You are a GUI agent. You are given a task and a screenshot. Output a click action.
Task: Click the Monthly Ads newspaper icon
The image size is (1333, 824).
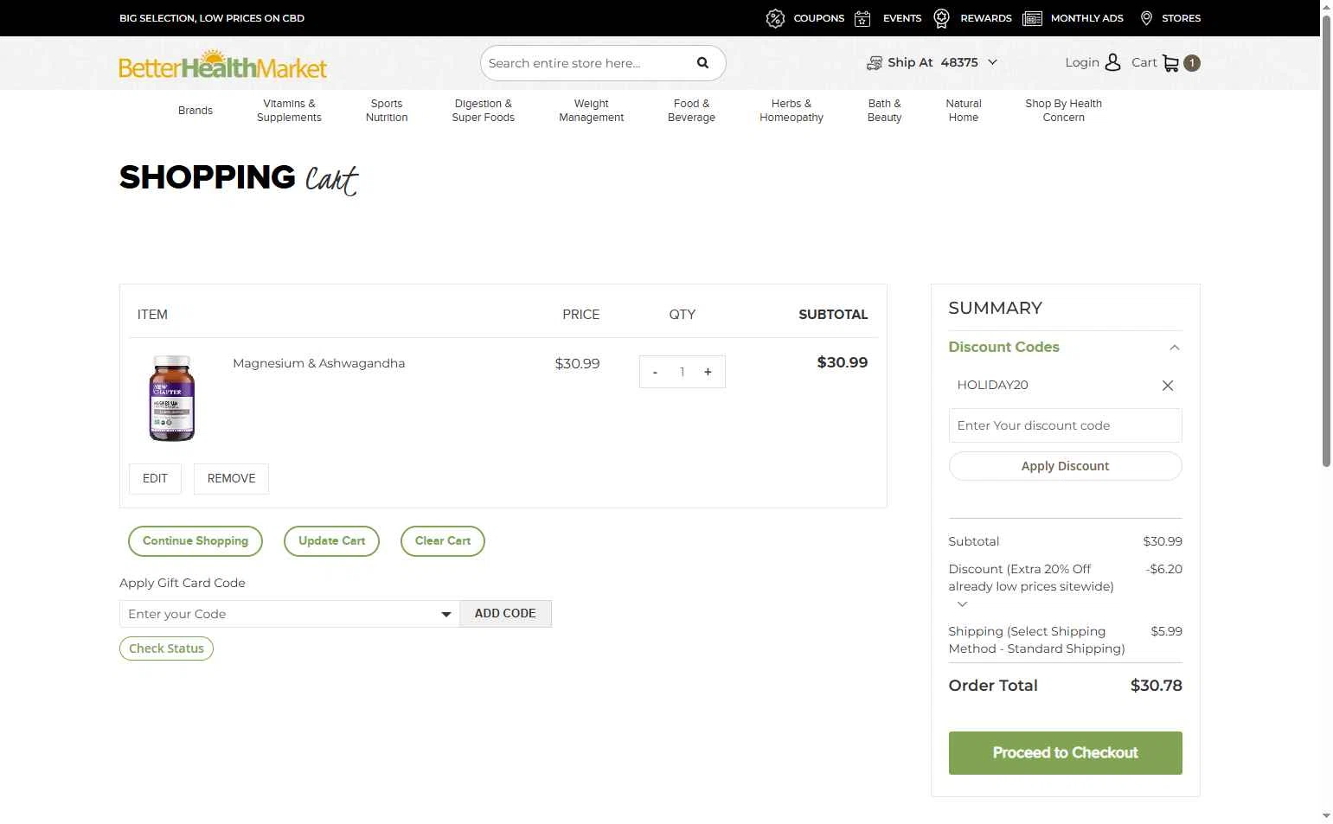[1032, 18]
